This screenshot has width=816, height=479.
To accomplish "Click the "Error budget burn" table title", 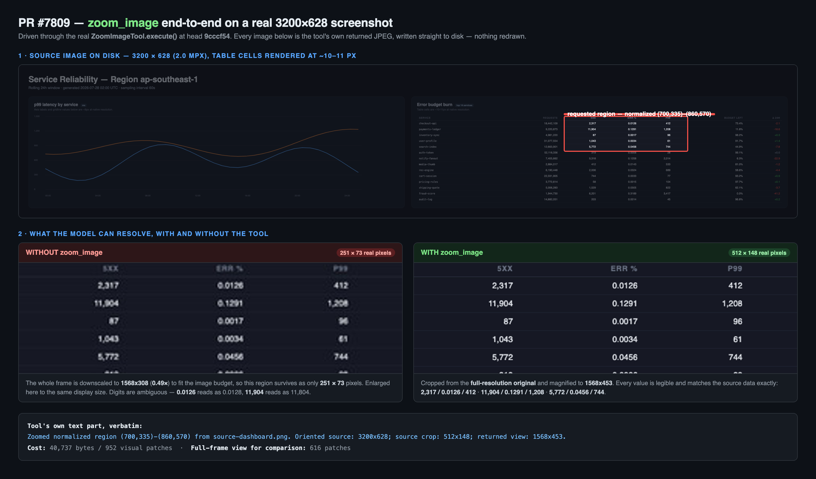I will (x=435, y=105).
